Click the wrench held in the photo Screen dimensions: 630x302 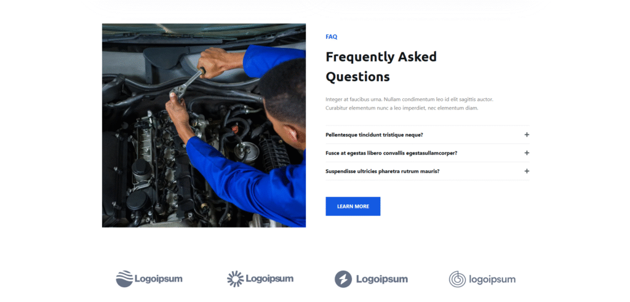[x=187, y=84]
